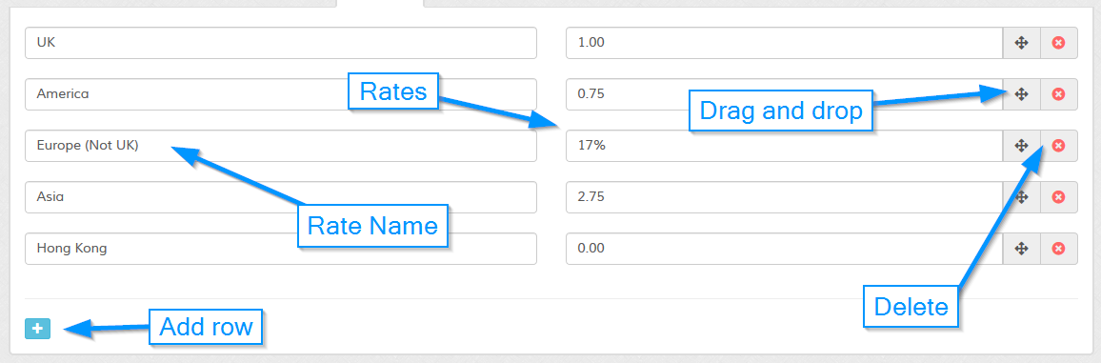Delete the Asia rate row
The width and height of the screenshot is (1101, 363).
click(x=1059, y=197)
